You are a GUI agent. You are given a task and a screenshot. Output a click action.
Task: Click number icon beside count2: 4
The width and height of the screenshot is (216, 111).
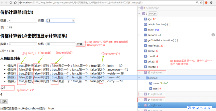[145, 56]
